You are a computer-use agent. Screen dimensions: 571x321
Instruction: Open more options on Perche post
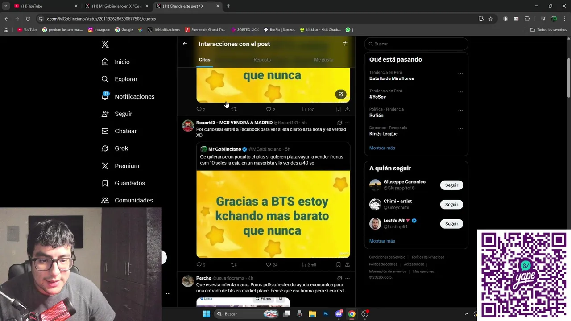(x=348, y=278)
